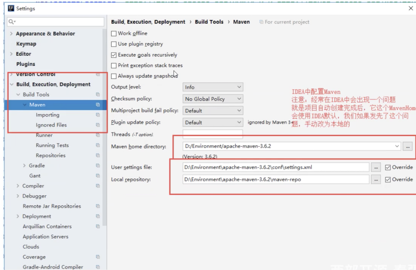This screenshot has width=416, height=270.
Task: Click the settings tree vertical scrollbar
Action: tap(104, 127)
